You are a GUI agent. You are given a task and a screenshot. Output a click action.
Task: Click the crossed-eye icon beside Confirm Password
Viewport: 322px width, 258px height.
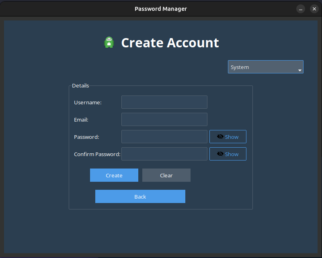pyautogui.click(x=220, y=154)
